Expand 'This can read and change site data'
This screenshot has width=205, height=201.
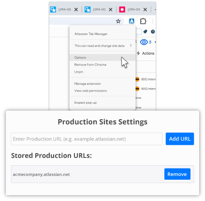(x=102, y=46)
